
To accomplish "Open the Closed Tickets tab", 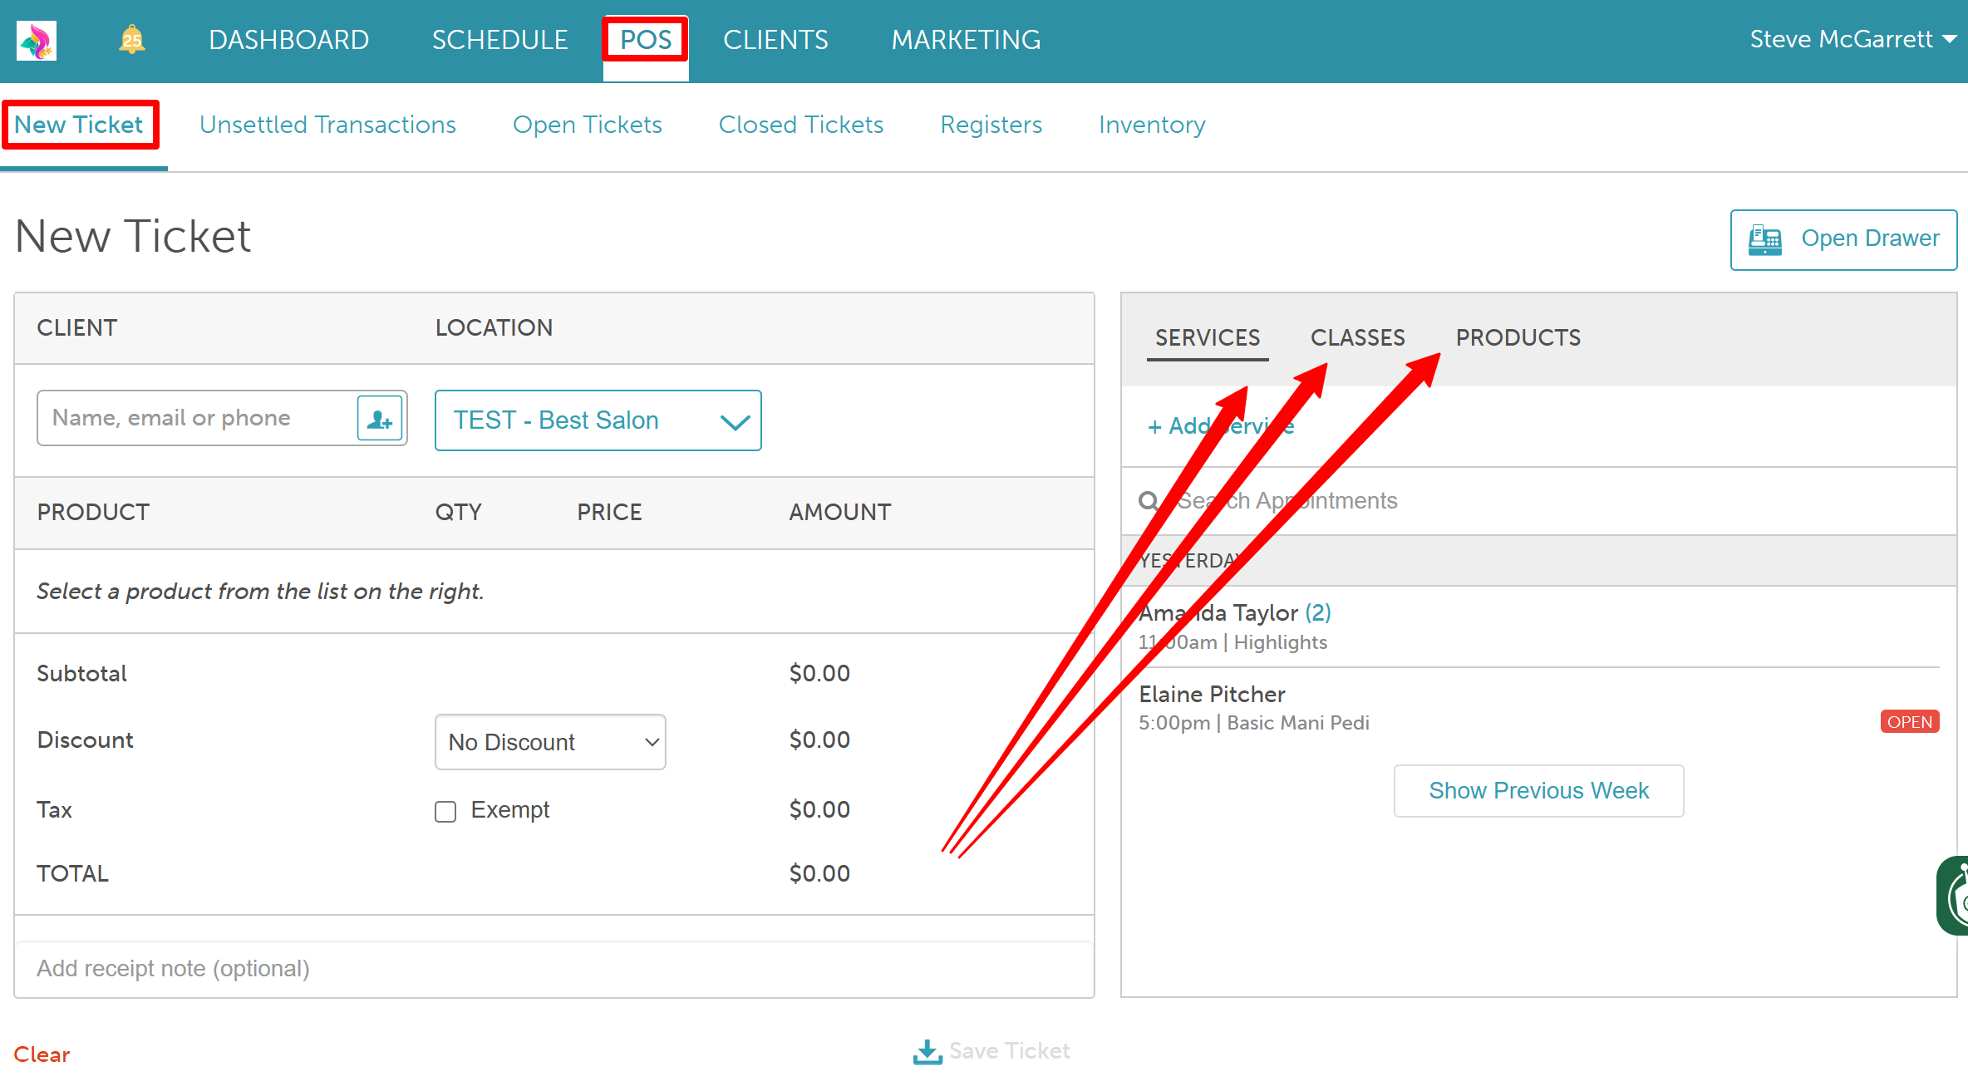I will [x=800, y=125].
